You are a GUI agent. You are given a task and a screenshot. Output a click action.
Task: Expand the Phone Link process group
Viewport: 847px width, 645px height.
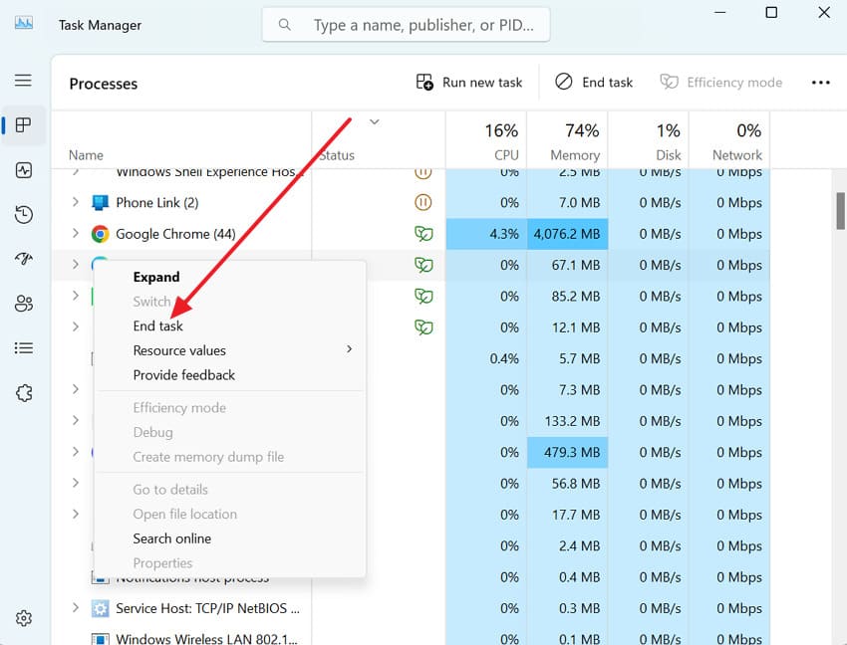coord(76,202)
